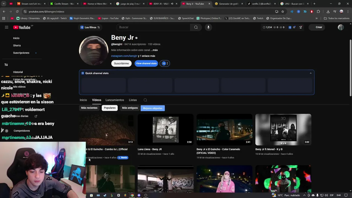Reload the page with the refresh button

click(17, 12)
